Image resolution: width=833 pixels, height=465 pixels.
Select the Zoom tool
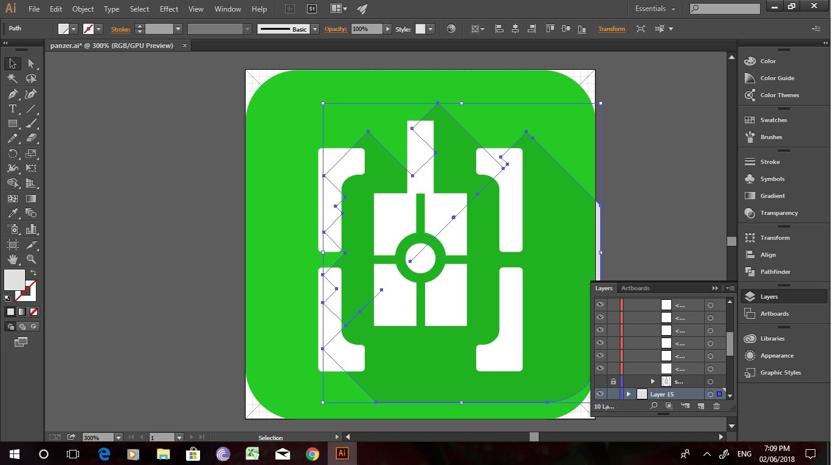31,259
